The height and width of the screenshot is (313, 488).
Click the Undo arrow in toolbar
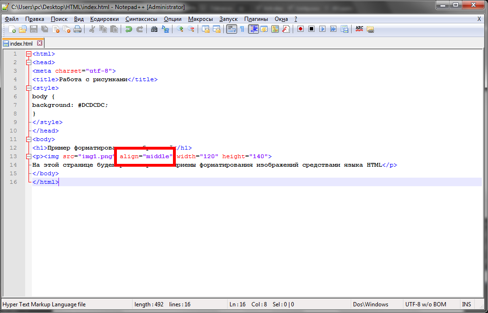[128, 29]
